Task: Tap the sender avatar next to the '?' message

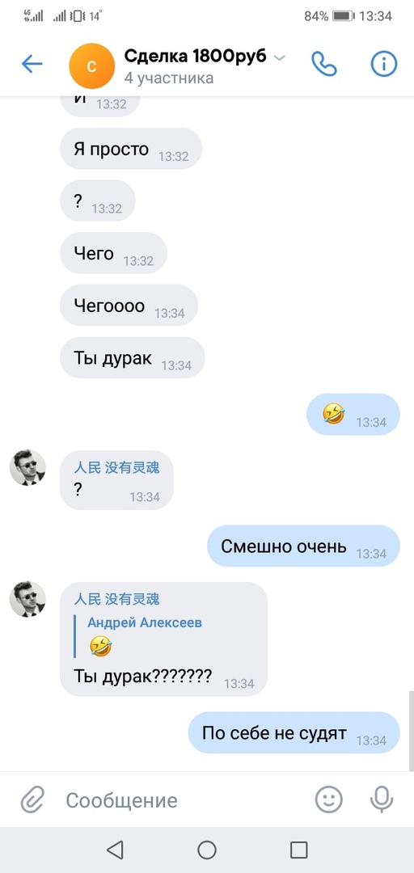Action: pyautogui.click(x=27, y=468)
